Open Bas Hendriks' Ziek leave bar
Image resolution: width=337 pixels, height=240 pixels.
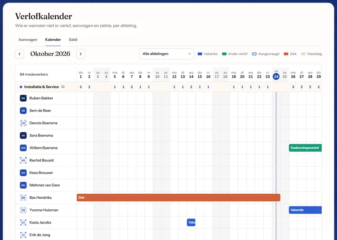(178, 198)
